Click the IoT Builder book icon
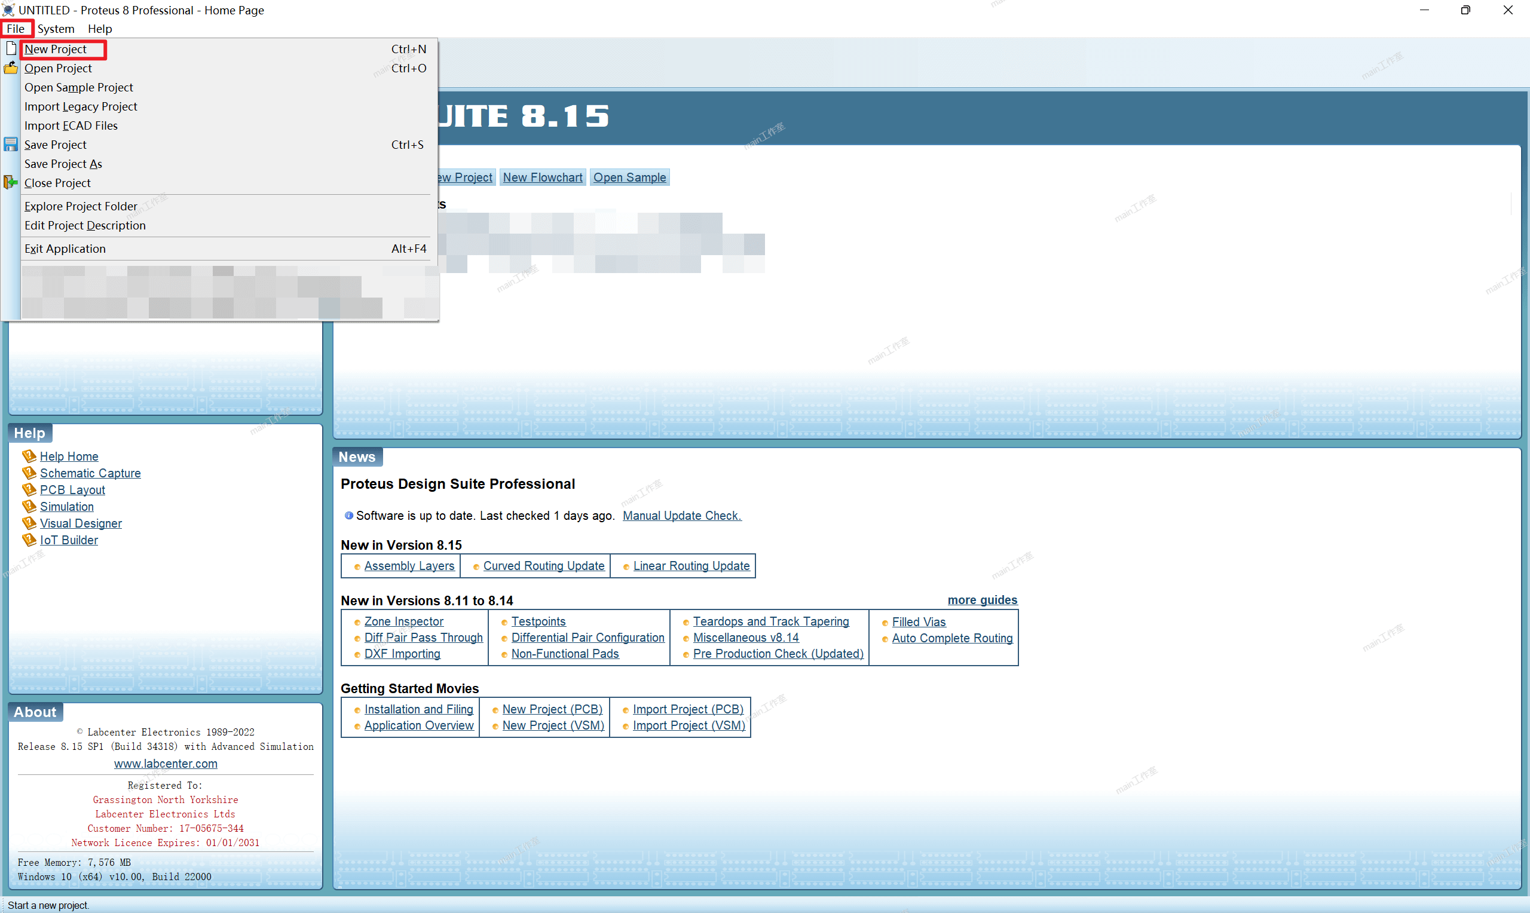The image size is (1530, 913). tap(29, 540)
